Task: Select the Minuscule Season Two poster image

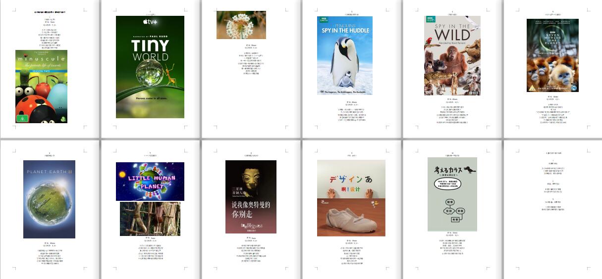Action: pos(41,86)
